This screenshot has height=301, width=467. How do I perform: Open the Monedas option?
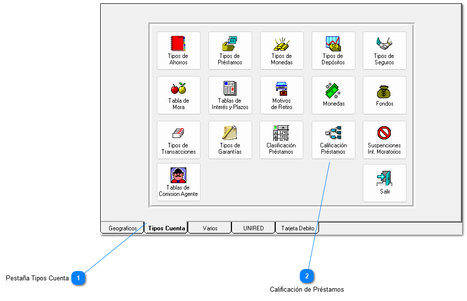pos(333,95)
